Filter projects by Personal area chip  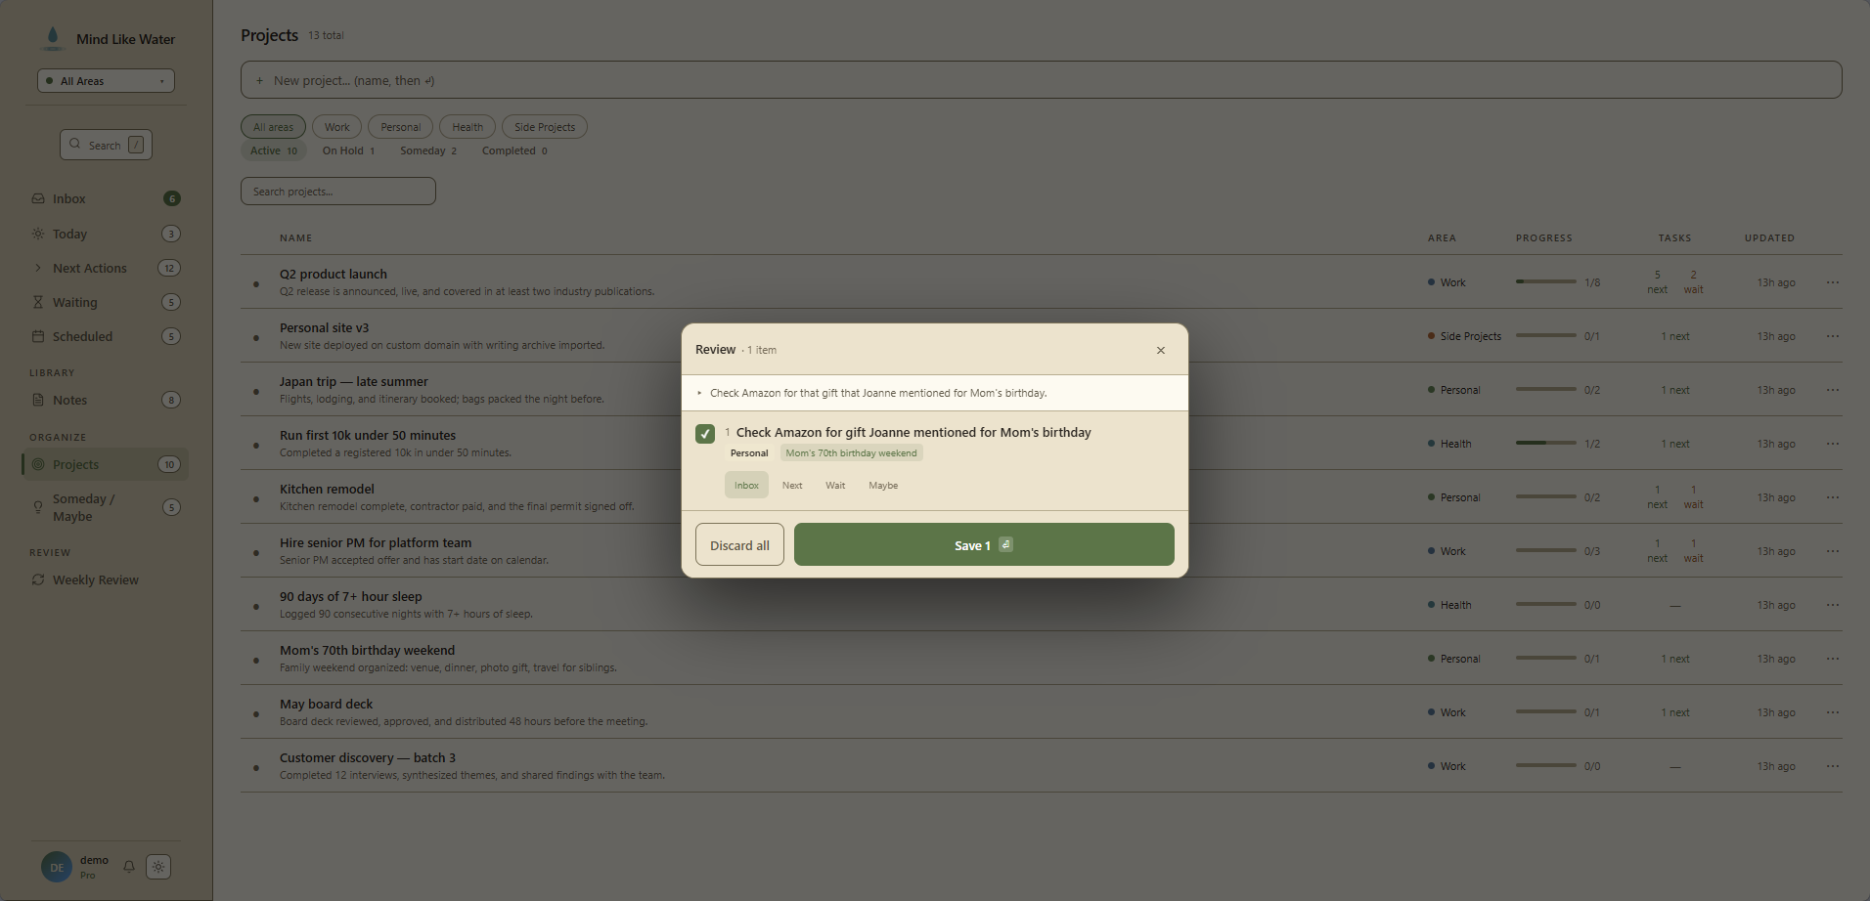point(401,127)
